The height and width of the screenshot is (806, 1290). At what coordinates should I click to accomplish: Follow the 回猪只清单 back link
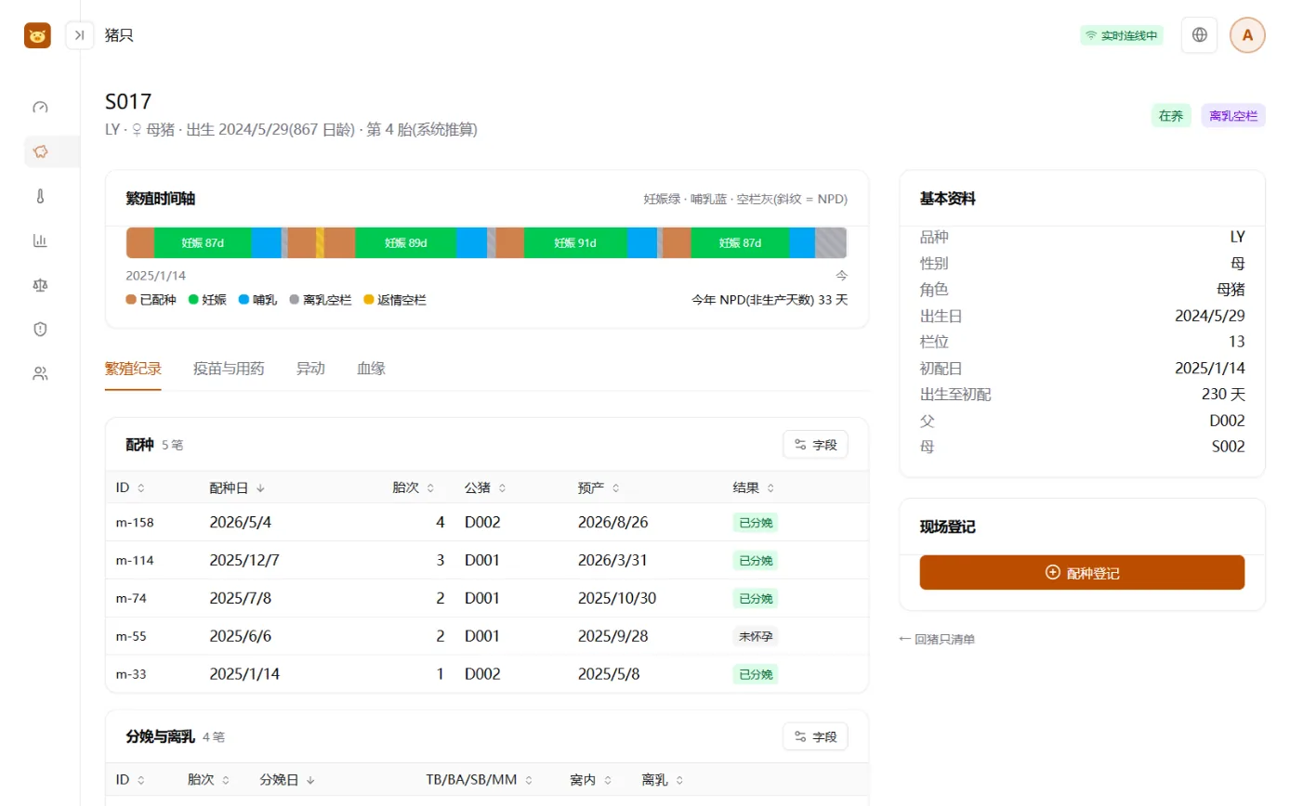[x=937, y=639]
